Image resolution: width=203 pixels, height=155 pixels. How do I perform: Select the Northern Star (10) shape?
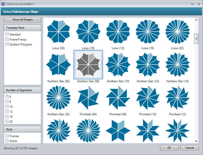[118, 65]
